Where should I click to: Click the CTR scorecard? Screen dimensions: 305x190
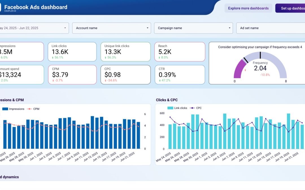pos(180,75)
